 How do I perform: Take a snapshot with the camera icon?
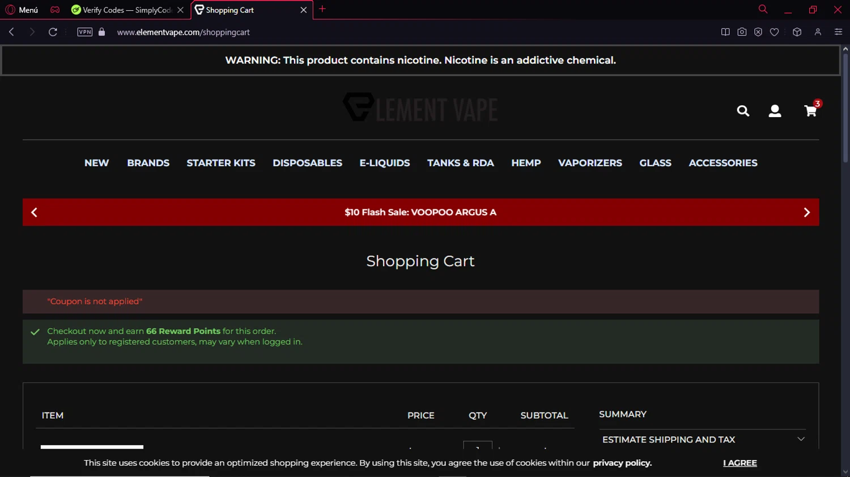742,32
